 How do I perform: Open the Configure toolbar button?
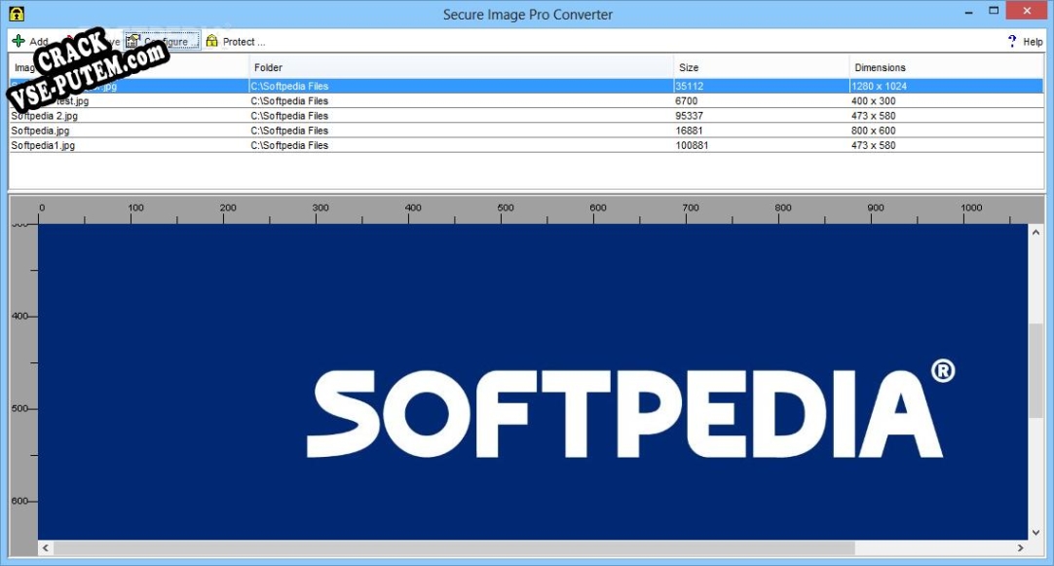(162, 41)
